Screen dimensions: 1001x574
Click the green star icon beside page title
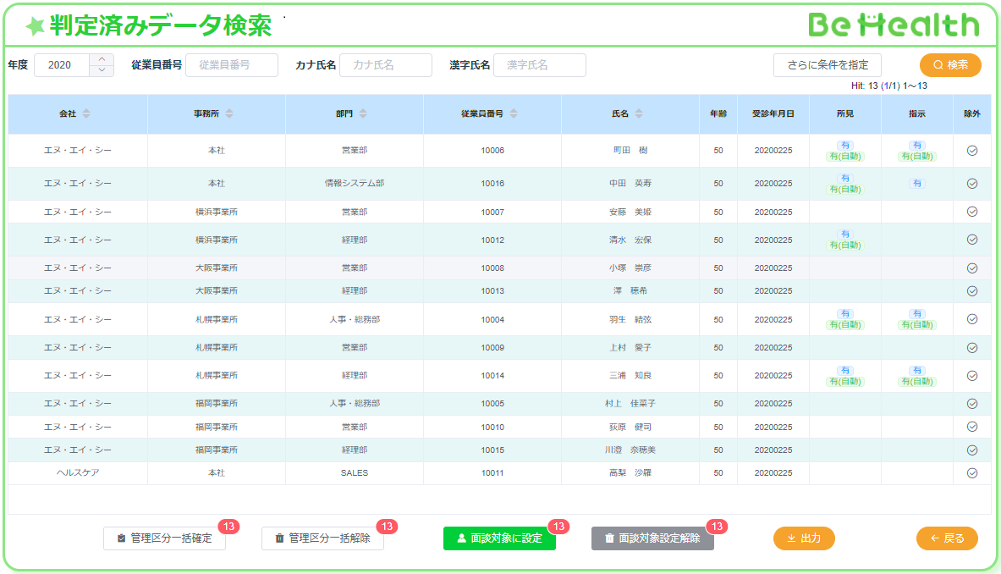click(35, 27)
